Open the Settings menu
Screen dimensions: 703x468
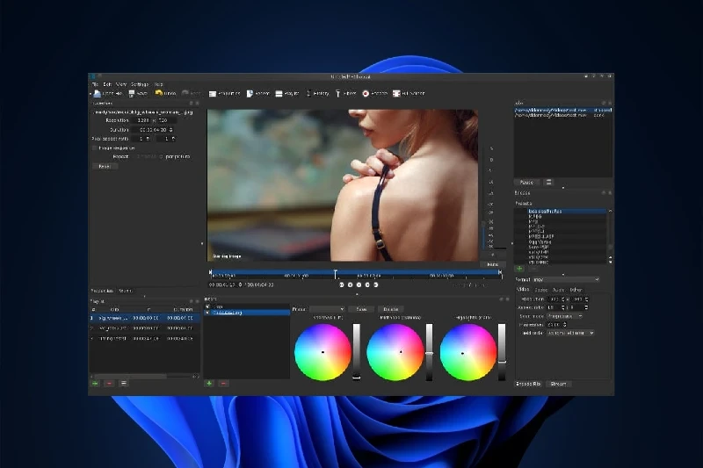140,84
